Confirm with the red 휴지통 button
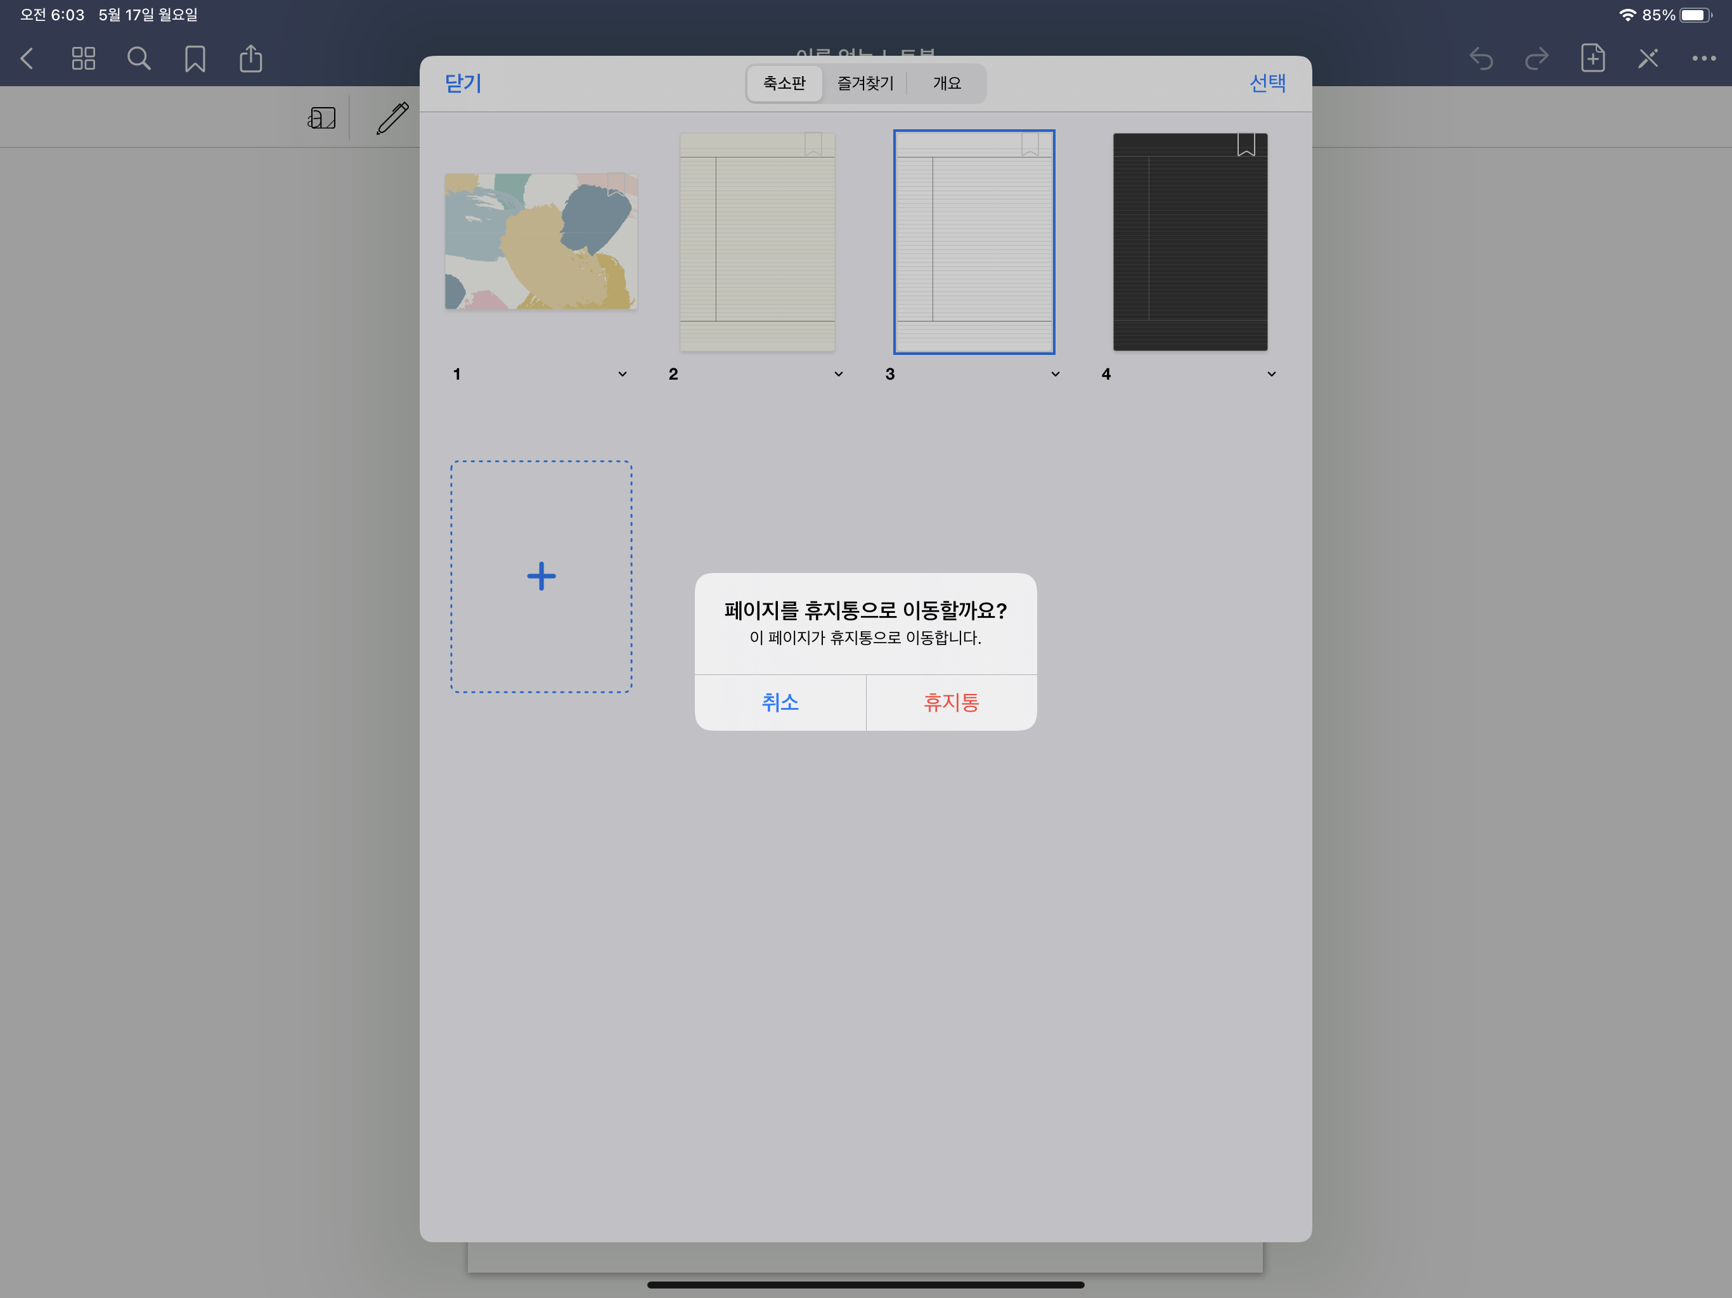This screenshot has height=1298, width=1732. point(950,702)
